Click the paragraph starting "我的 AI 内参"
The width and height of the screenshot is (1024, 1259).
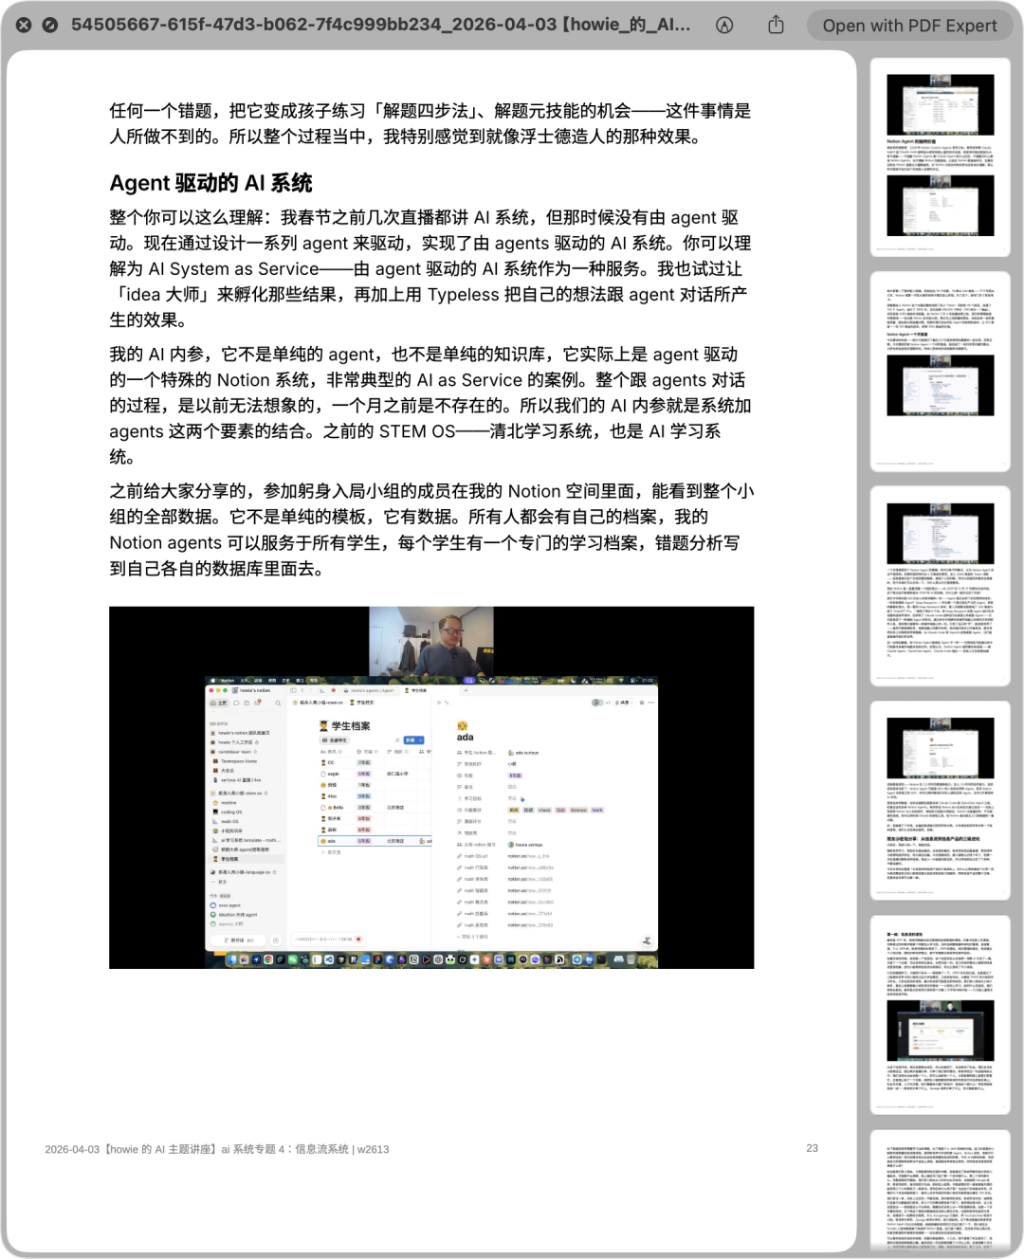430,406
